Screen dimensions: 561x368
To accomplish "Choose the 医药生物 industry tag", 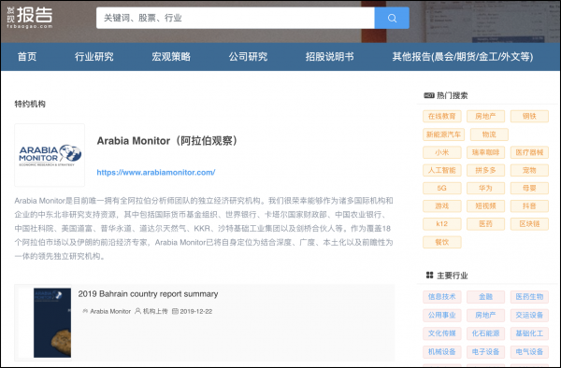I will coord(529,296).
